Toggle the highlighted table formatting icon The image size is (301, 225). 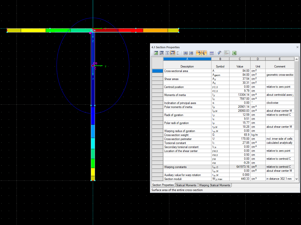tap(173, 53)
